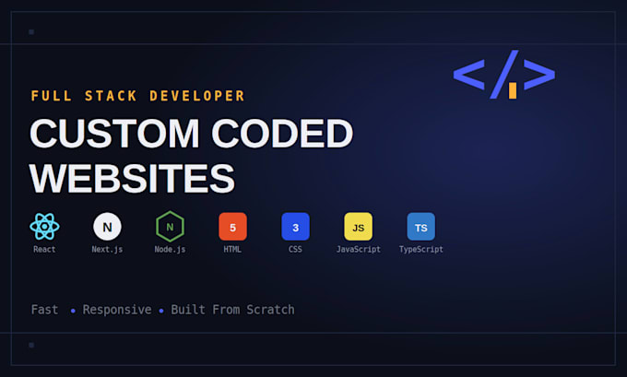Click the blue TS TypeScript icon

pos(421,227)
